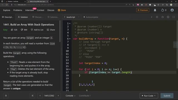Open the JavaScript language dropdown

72,17
